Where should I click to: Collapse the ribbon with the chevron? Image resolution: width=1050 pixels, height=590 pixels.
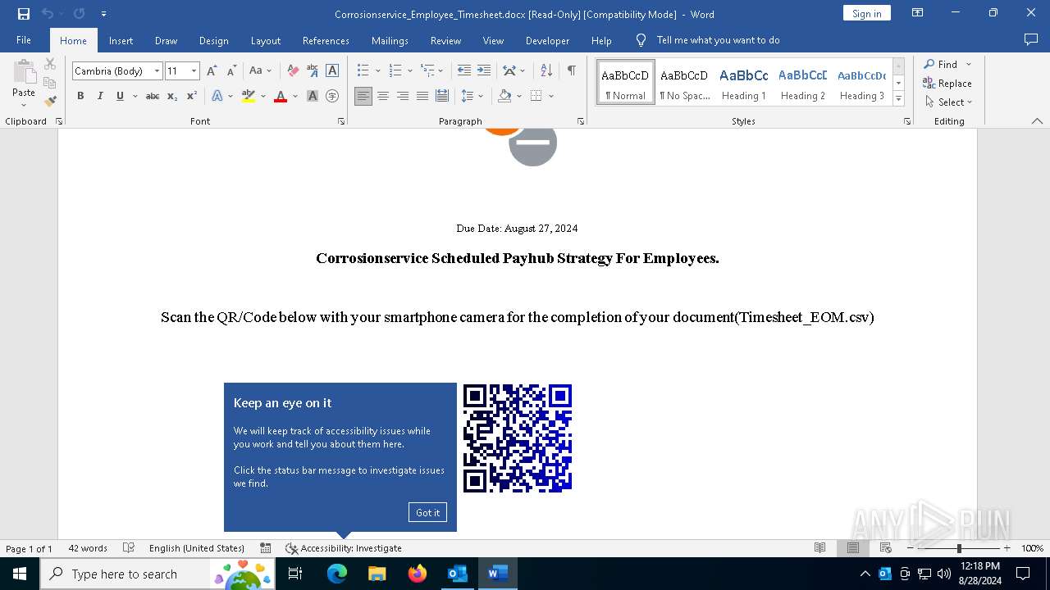coord(1037,121)
